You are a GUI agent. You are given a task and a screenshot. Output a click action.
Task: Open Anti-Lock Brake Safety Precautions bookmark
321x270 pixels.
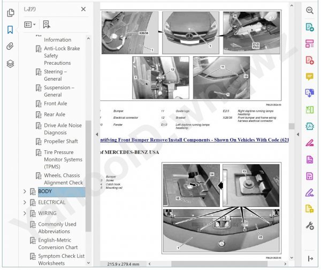tap(62, 56)
